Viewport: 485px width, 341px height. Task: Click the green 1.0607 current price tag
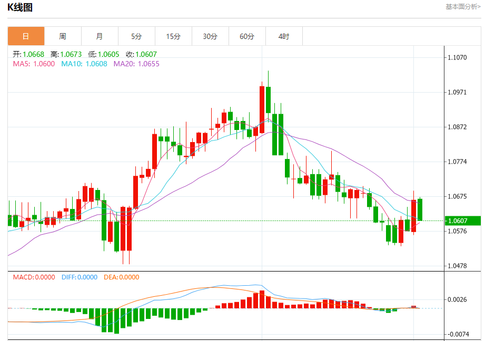point(462,220)
